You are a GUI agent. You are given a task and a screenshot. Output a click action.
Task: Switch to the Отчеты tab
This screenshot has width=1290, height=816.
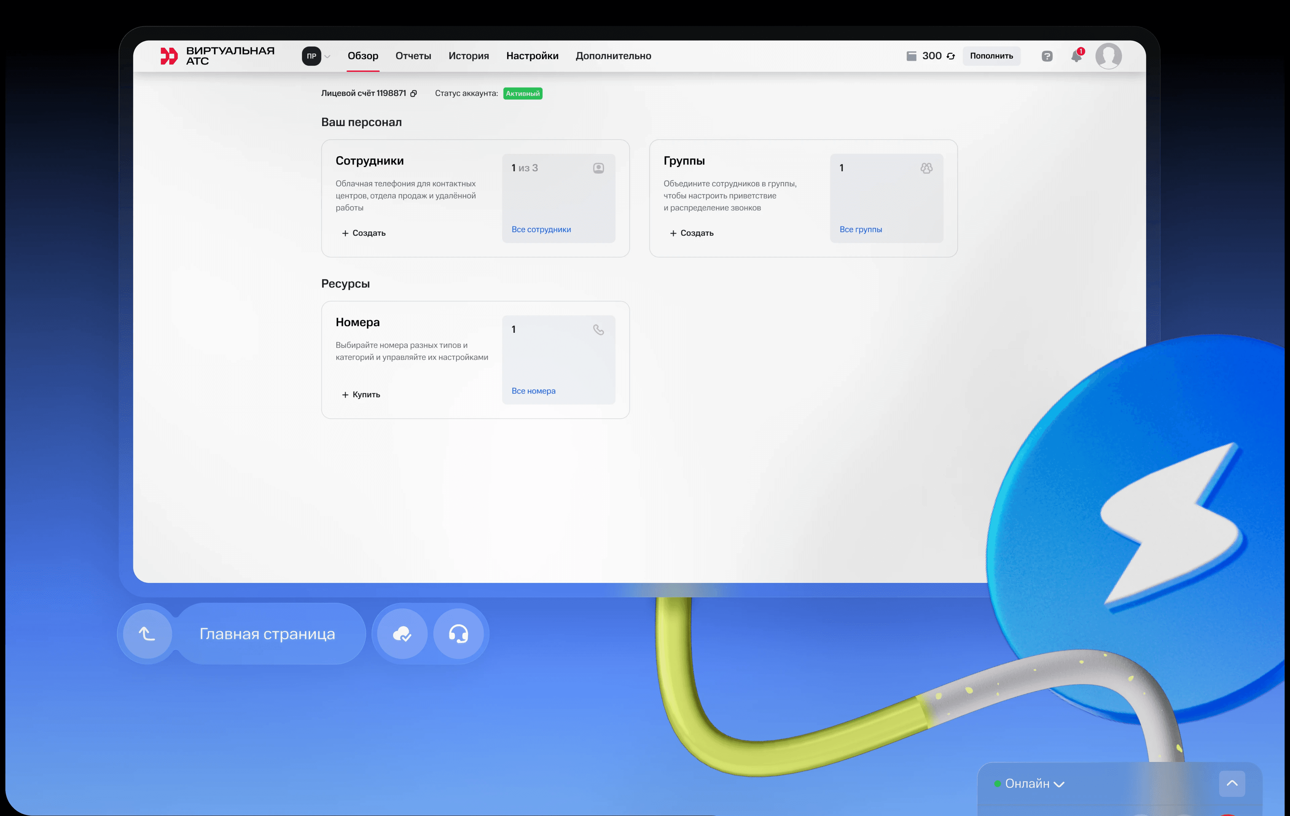413,56
